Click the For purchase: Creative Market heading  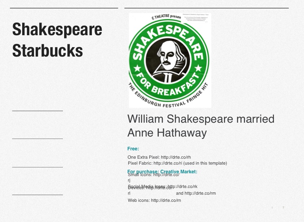tap(162, 172)
